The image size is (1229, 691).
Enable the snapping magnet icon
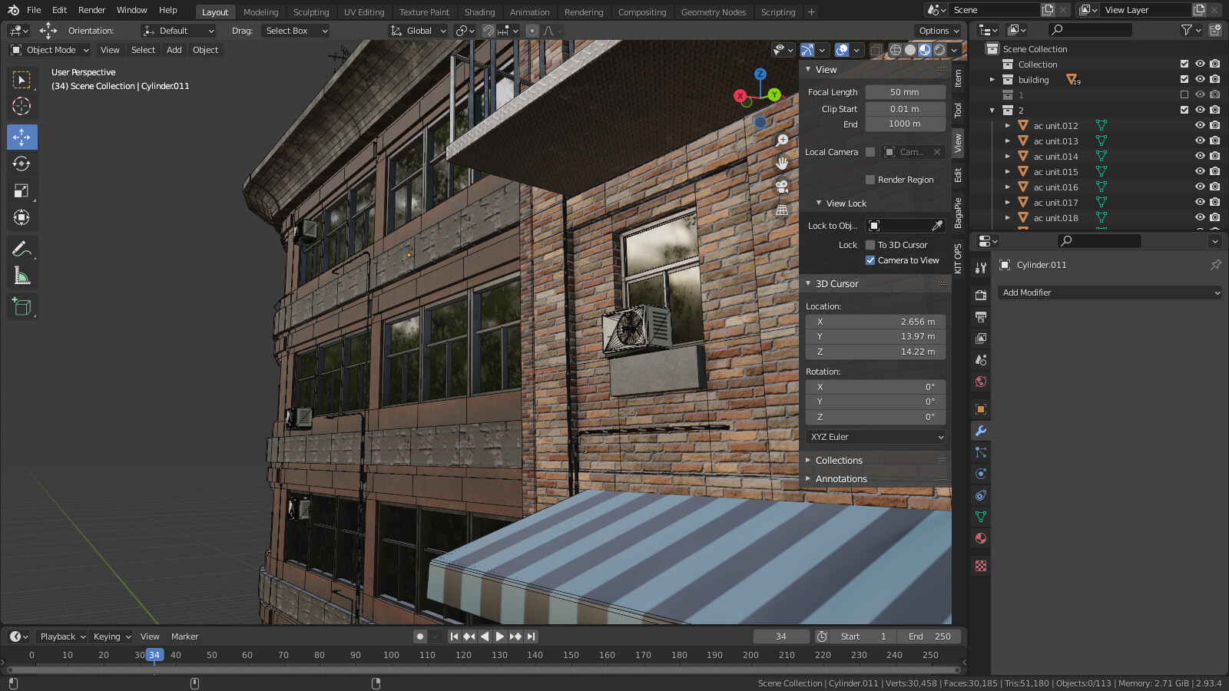click(489, 31)
